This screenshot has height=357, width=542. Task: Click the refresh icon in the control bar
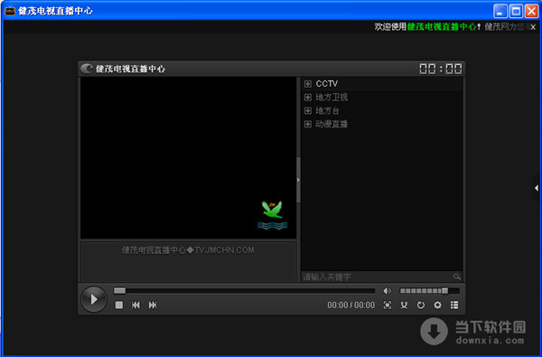[421, 305]
